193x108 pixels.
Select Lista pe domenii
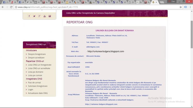coord(35,72)
